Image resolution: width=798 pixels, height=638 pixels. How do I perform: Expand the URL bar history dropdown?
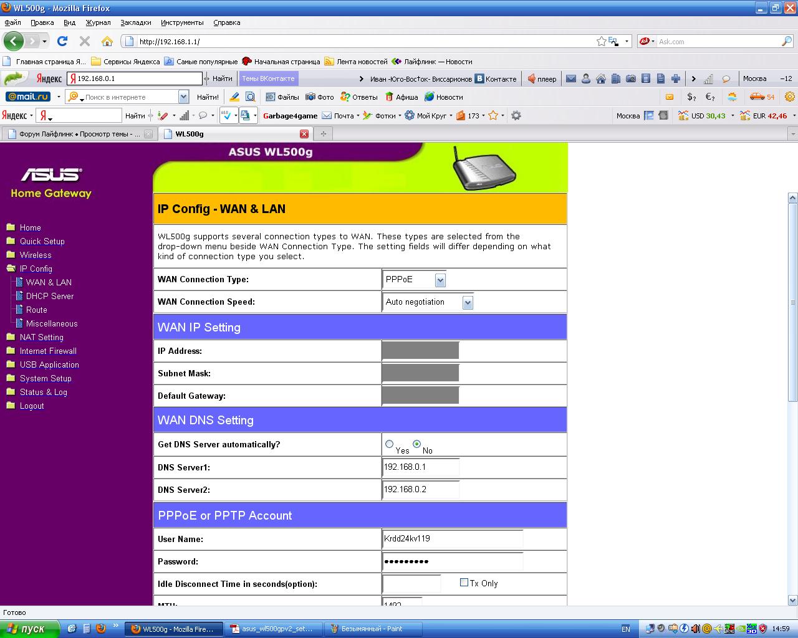click(x=627, y=41)
